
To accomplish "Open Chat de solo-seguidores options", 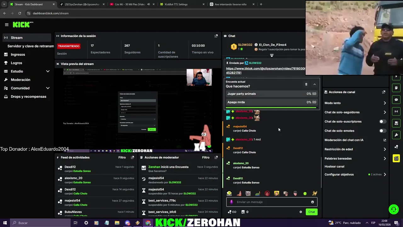I will click(355, 112).
